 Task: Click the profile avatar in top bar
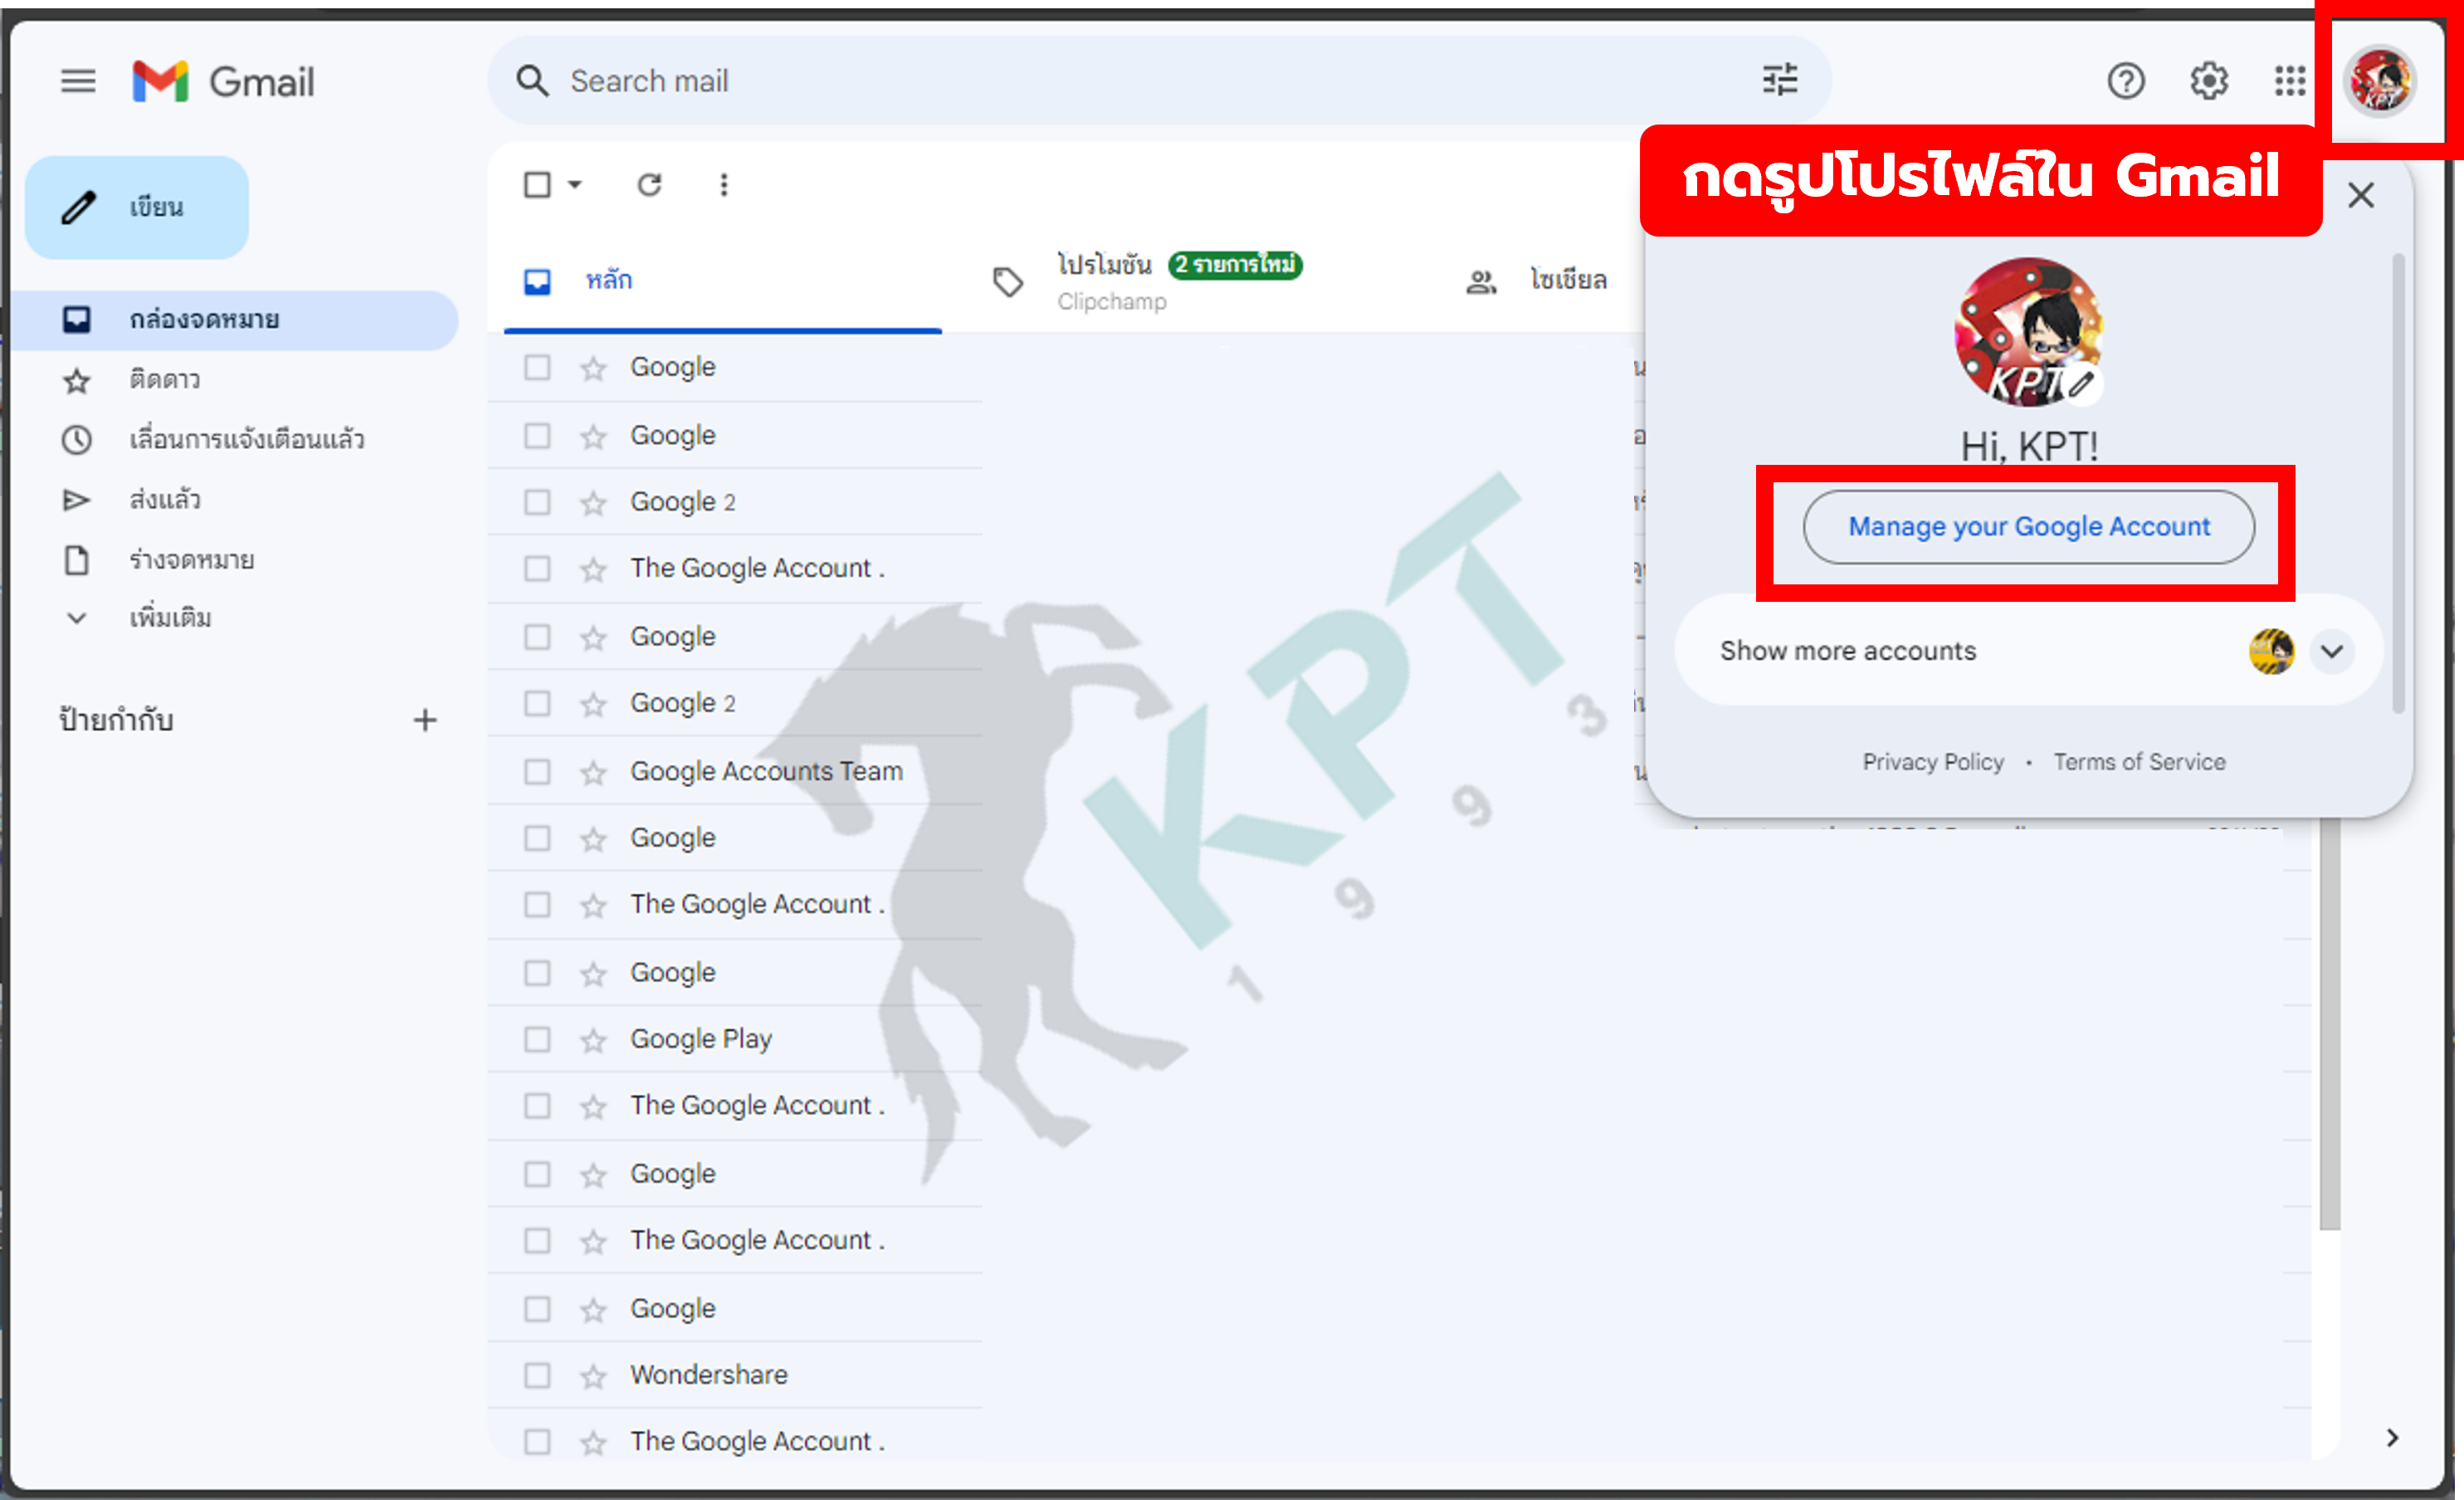click(x=2379, y=81)
